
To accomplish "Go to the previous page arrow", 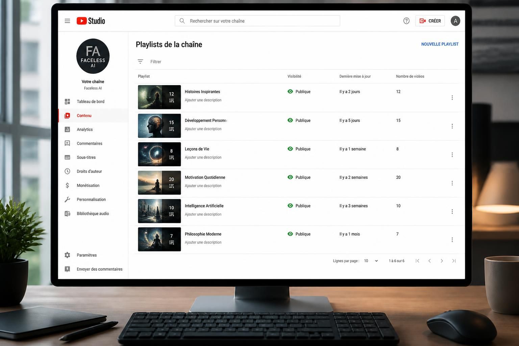I will (x=429, y=261).
